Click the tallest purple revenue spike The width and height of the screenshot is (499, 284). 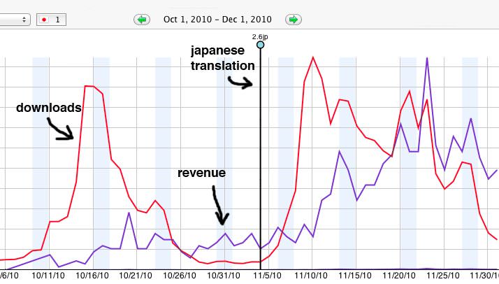426,59
